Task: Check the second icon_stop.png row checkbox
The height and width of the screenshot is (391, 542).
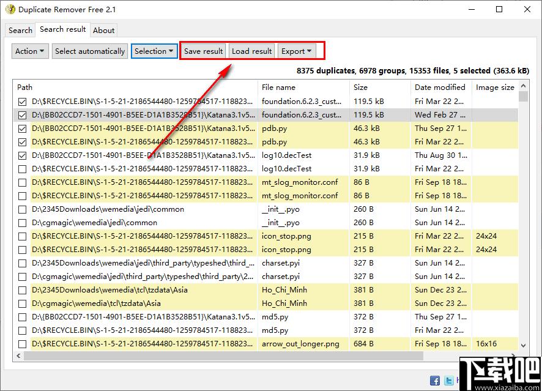Action: pyautogui.click(x=23, y=250)
